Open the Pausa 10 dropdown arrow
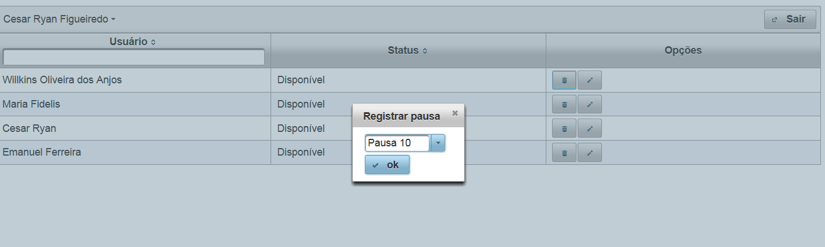This screenshot has height=247, width=825. tap(438, 143)
